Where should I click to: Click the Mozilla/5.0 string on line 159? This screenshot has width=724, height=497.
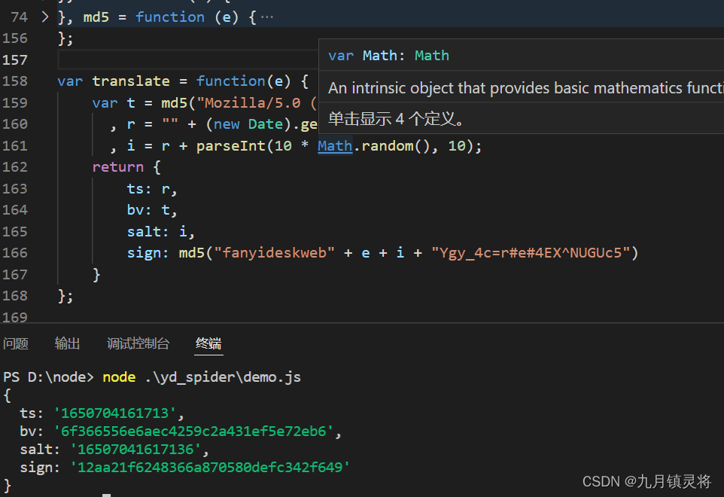pos(257,102)
